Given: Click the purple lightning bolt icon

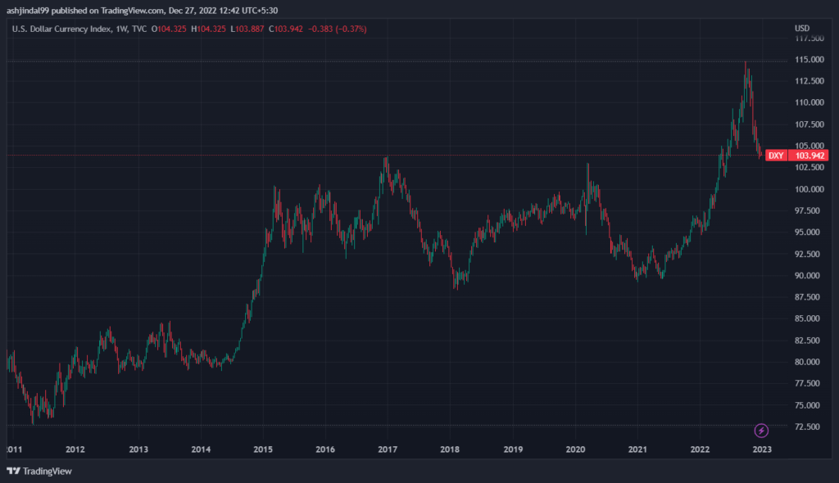Looking at the screenshot, I should [761, 430].
